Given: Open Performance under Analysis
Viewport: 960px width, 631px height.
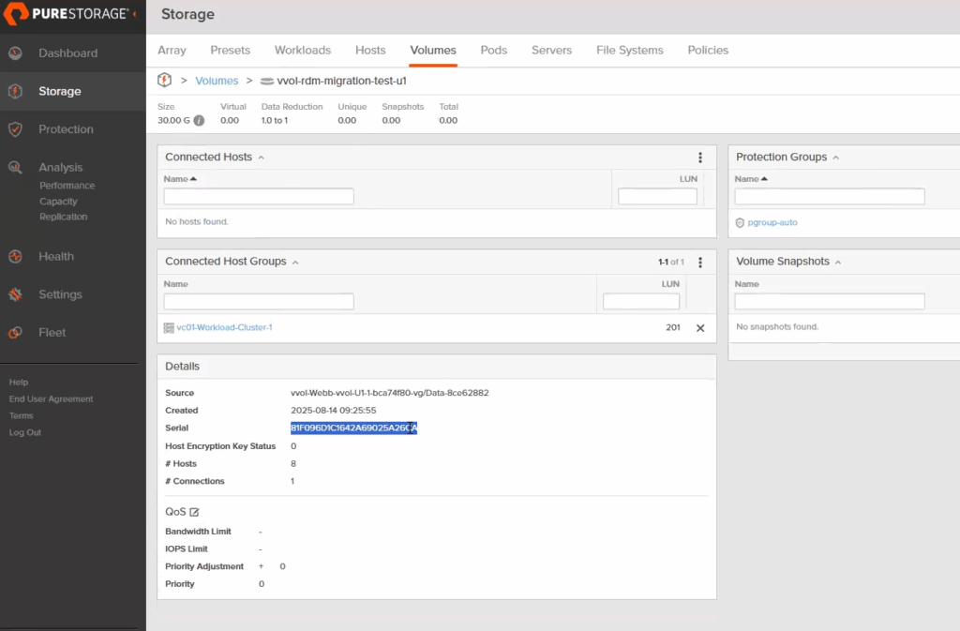Looking at the screenshot, I should [x=67, y=186].
